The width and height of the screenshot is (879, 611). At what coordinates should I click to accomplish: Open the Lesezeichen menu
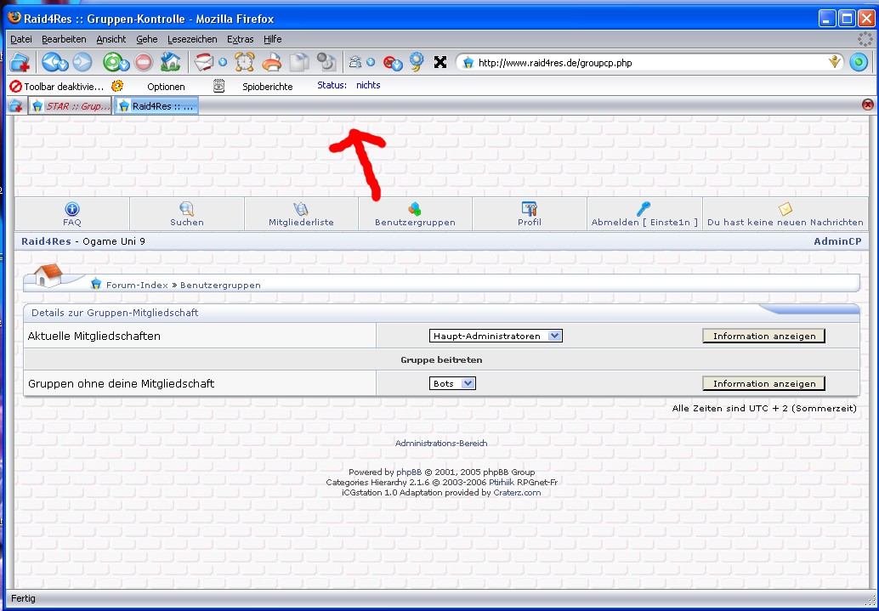(x=192, y=39)
